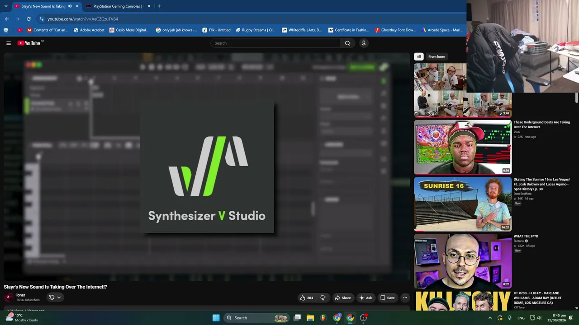
Task: Click the YouTube search input field
Action: tap(275, 43)
